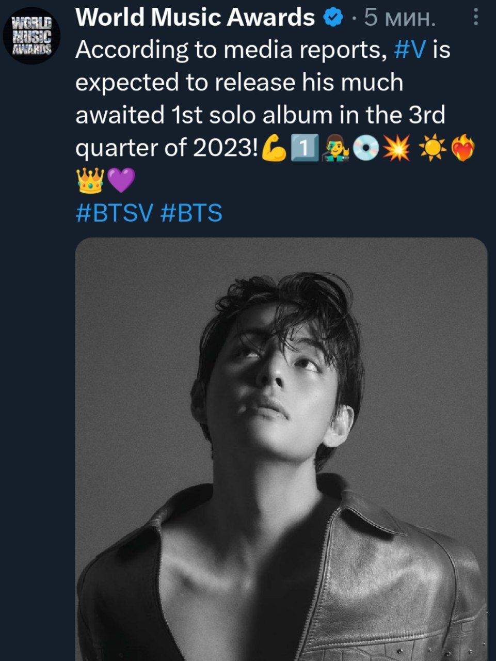The image size is (496, 661).
Task: Open the three-dot tweet options menu
Action: point(476,19)
